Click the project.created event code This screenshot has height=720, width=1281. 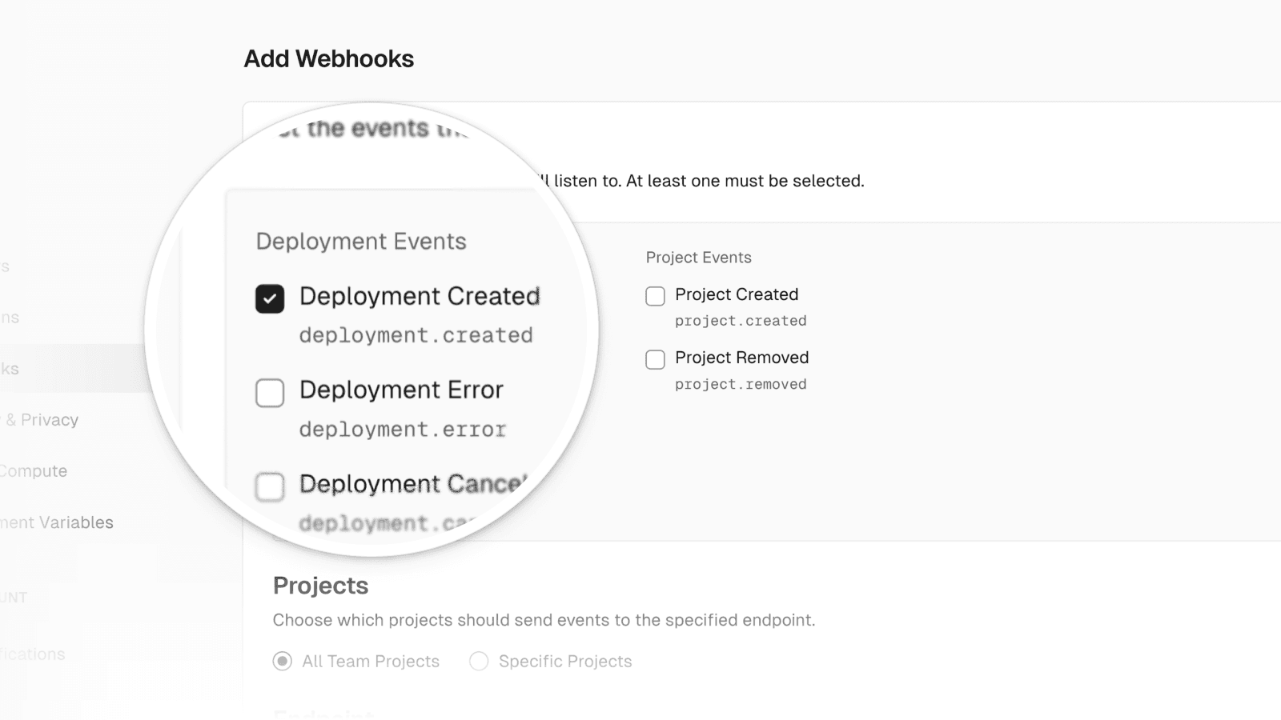[x=741, y=321]
